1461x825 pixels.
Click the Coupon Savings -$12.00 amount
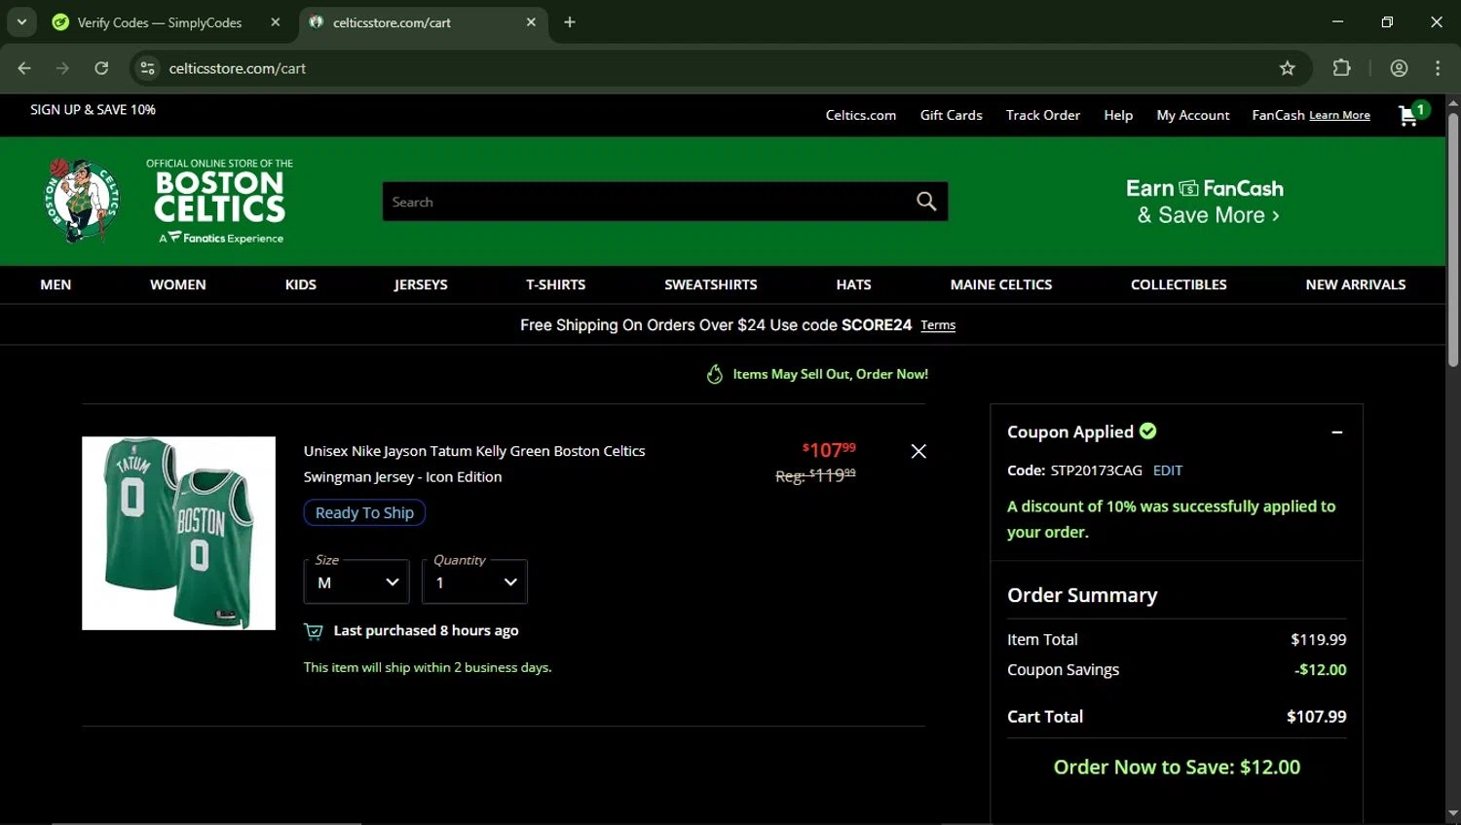click(x=1321, y=670)
